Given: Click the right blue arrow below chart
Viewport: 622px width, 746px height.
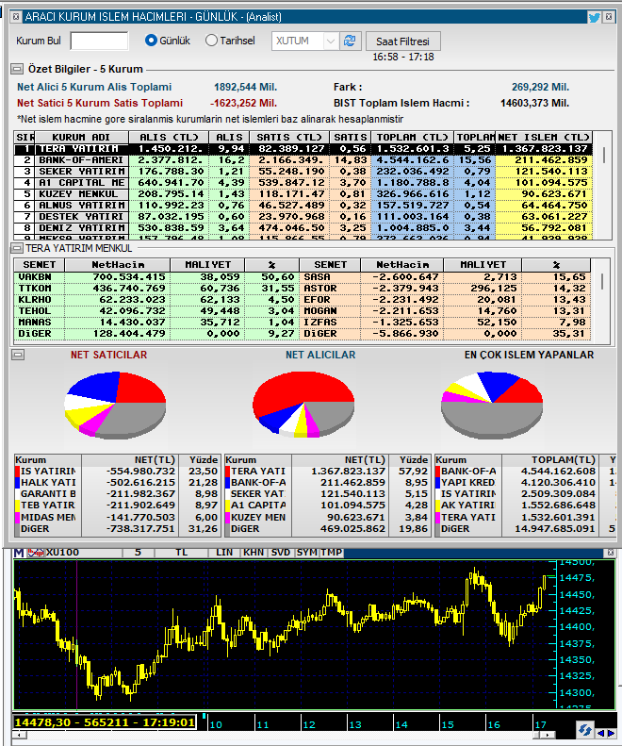Looking at the screenshot, I should [611, 733].
